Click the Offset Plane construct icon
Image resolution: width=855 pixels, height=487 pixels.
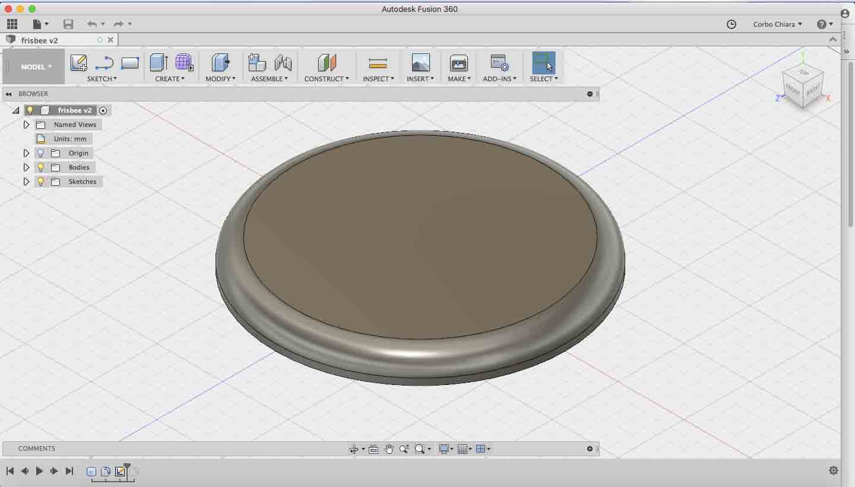327,63
